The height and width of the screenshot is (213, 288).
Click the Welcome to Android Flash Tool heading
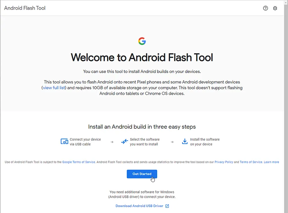(142, 58)
